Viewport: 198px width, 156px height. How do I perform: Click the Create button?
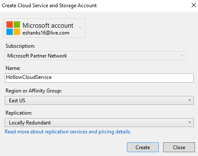point(143,147)
